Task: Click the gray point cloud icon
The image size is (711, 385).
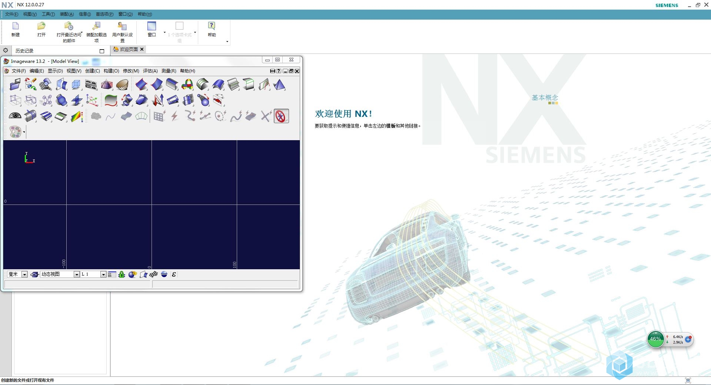Action: pyautogui.click(x=96, y=116)
